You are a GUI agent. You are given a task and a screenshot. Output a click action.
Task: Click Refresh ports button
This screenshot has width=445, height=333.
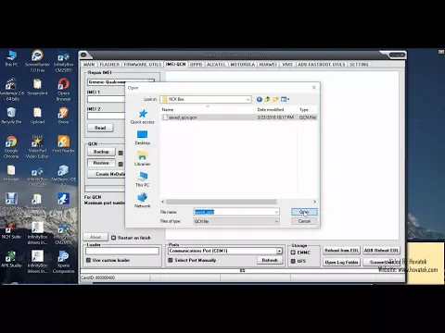click(x=270, y=260)
